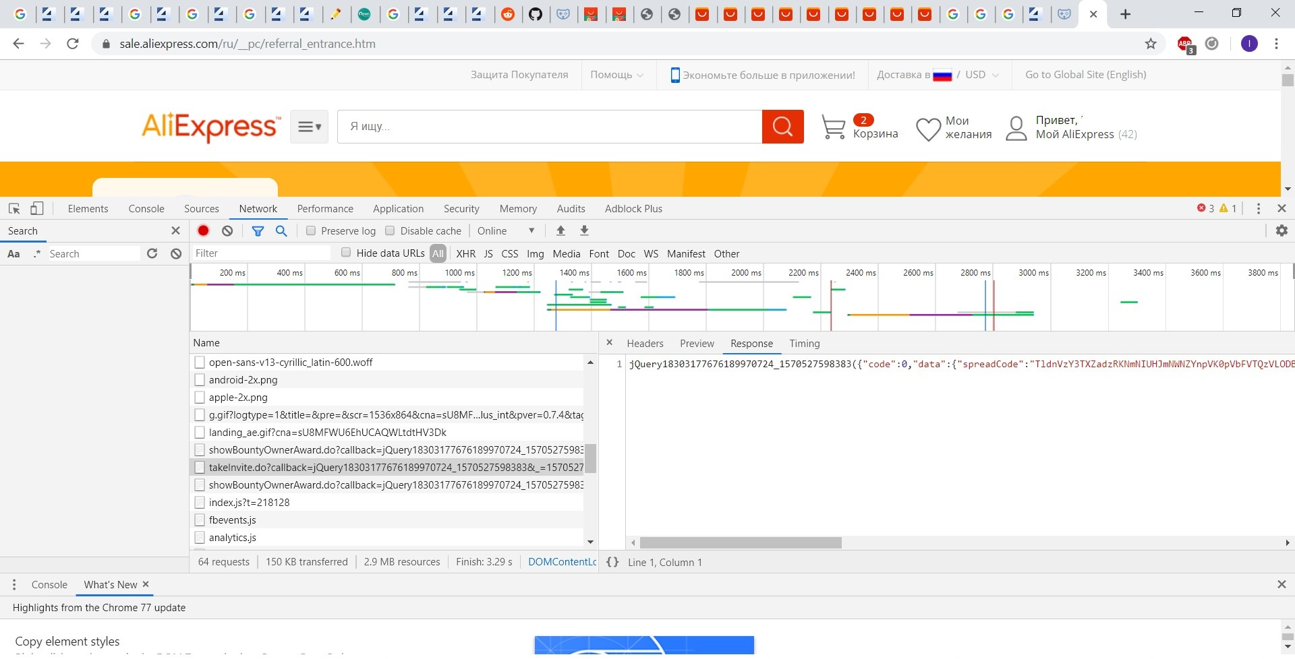Screen dimensions: 1295x659
Task: Click horizontal scrollbar in response pane
Action: click(741, 542)
